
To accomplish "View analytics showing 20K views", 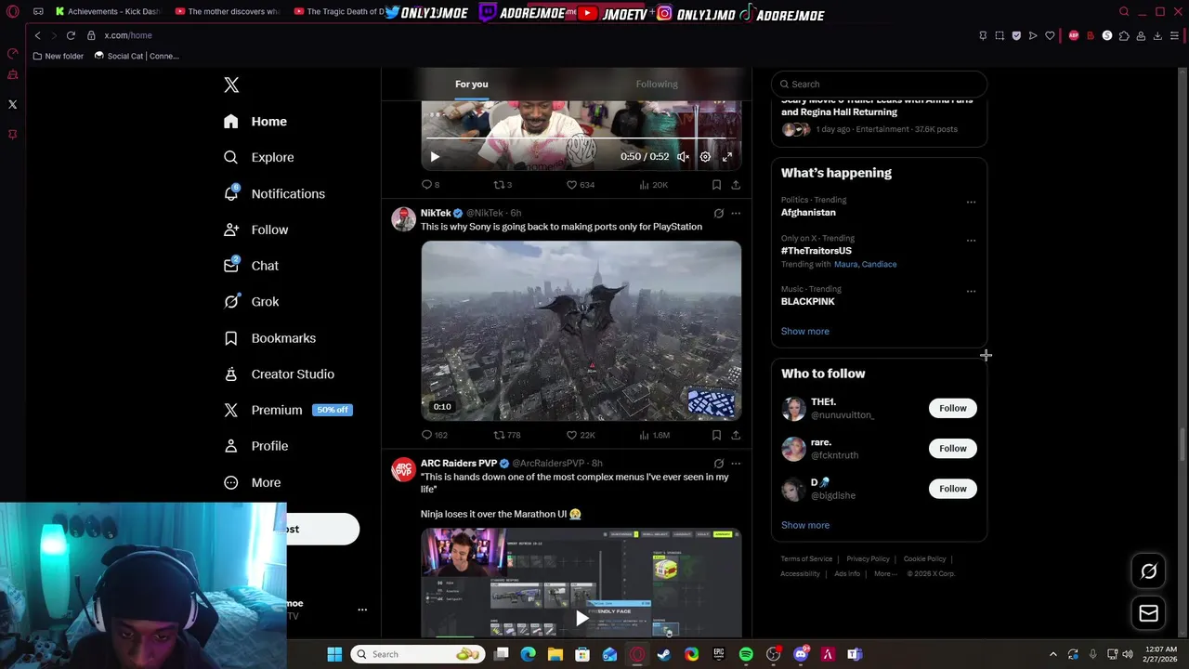I will pos(654,185).
